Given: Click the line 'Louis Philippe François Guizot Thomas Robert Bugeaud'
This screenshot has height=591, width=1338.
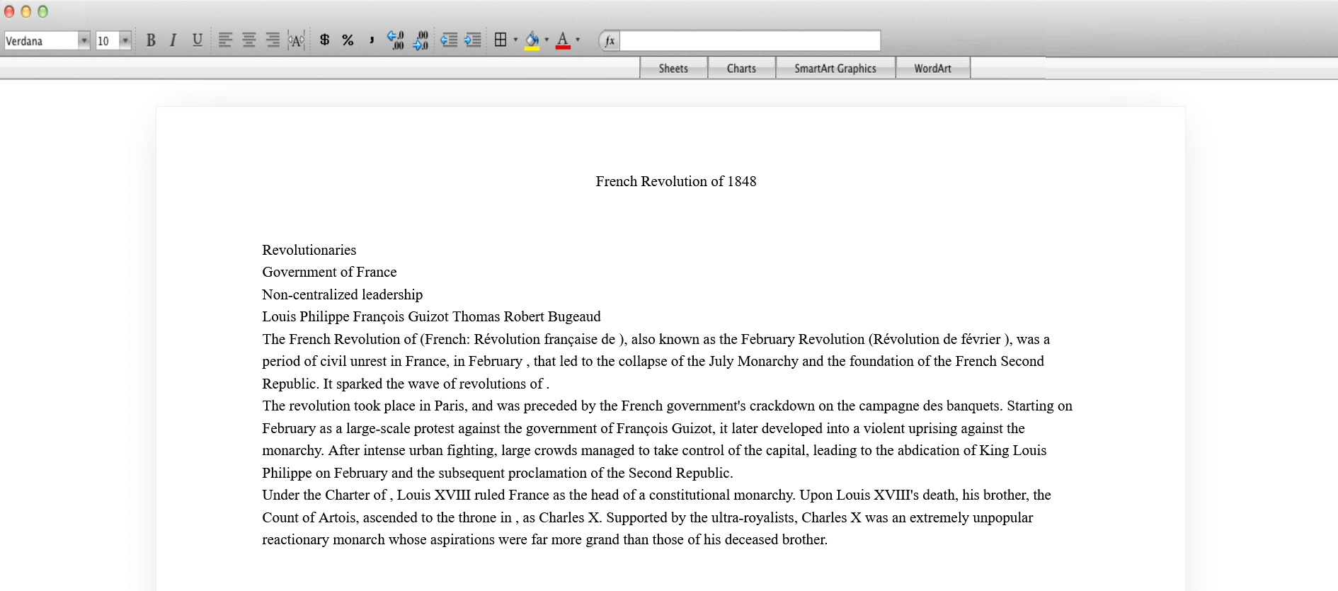Looking at the screenshot, I should tap(431, 316).
